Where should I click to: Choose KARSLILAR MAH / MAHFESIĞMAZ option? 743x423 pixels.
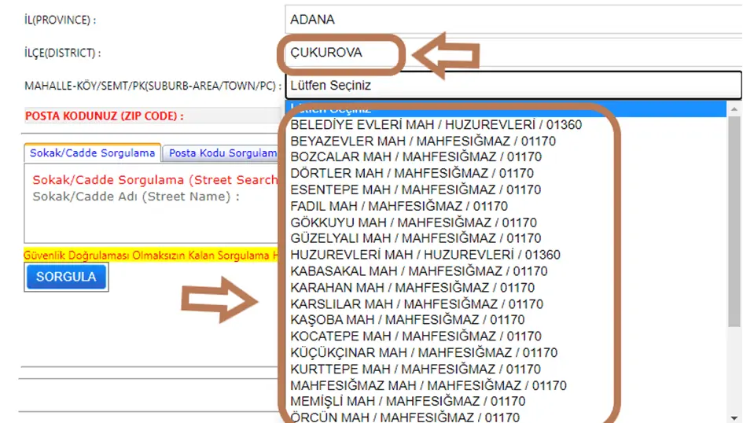click(x=416, y=303)
